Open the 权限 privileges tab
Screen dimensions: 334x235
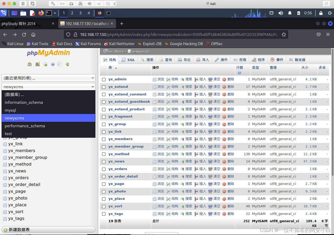coord(240,60)
